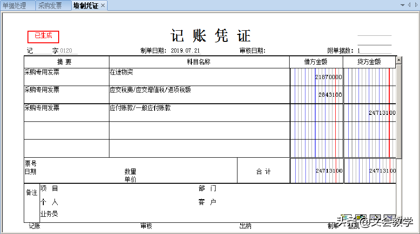The image size is (420, 234).
Task: Click the 借方金额 column header
Action: 316,62
